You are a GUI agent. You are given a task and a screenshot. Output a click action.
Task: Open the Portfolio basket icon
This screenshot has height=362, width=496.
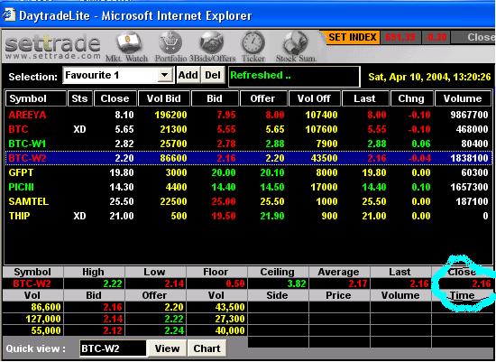coord(170,47)
